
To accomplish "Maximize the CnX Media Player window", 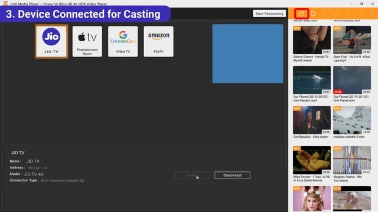I will pos(361,4).
